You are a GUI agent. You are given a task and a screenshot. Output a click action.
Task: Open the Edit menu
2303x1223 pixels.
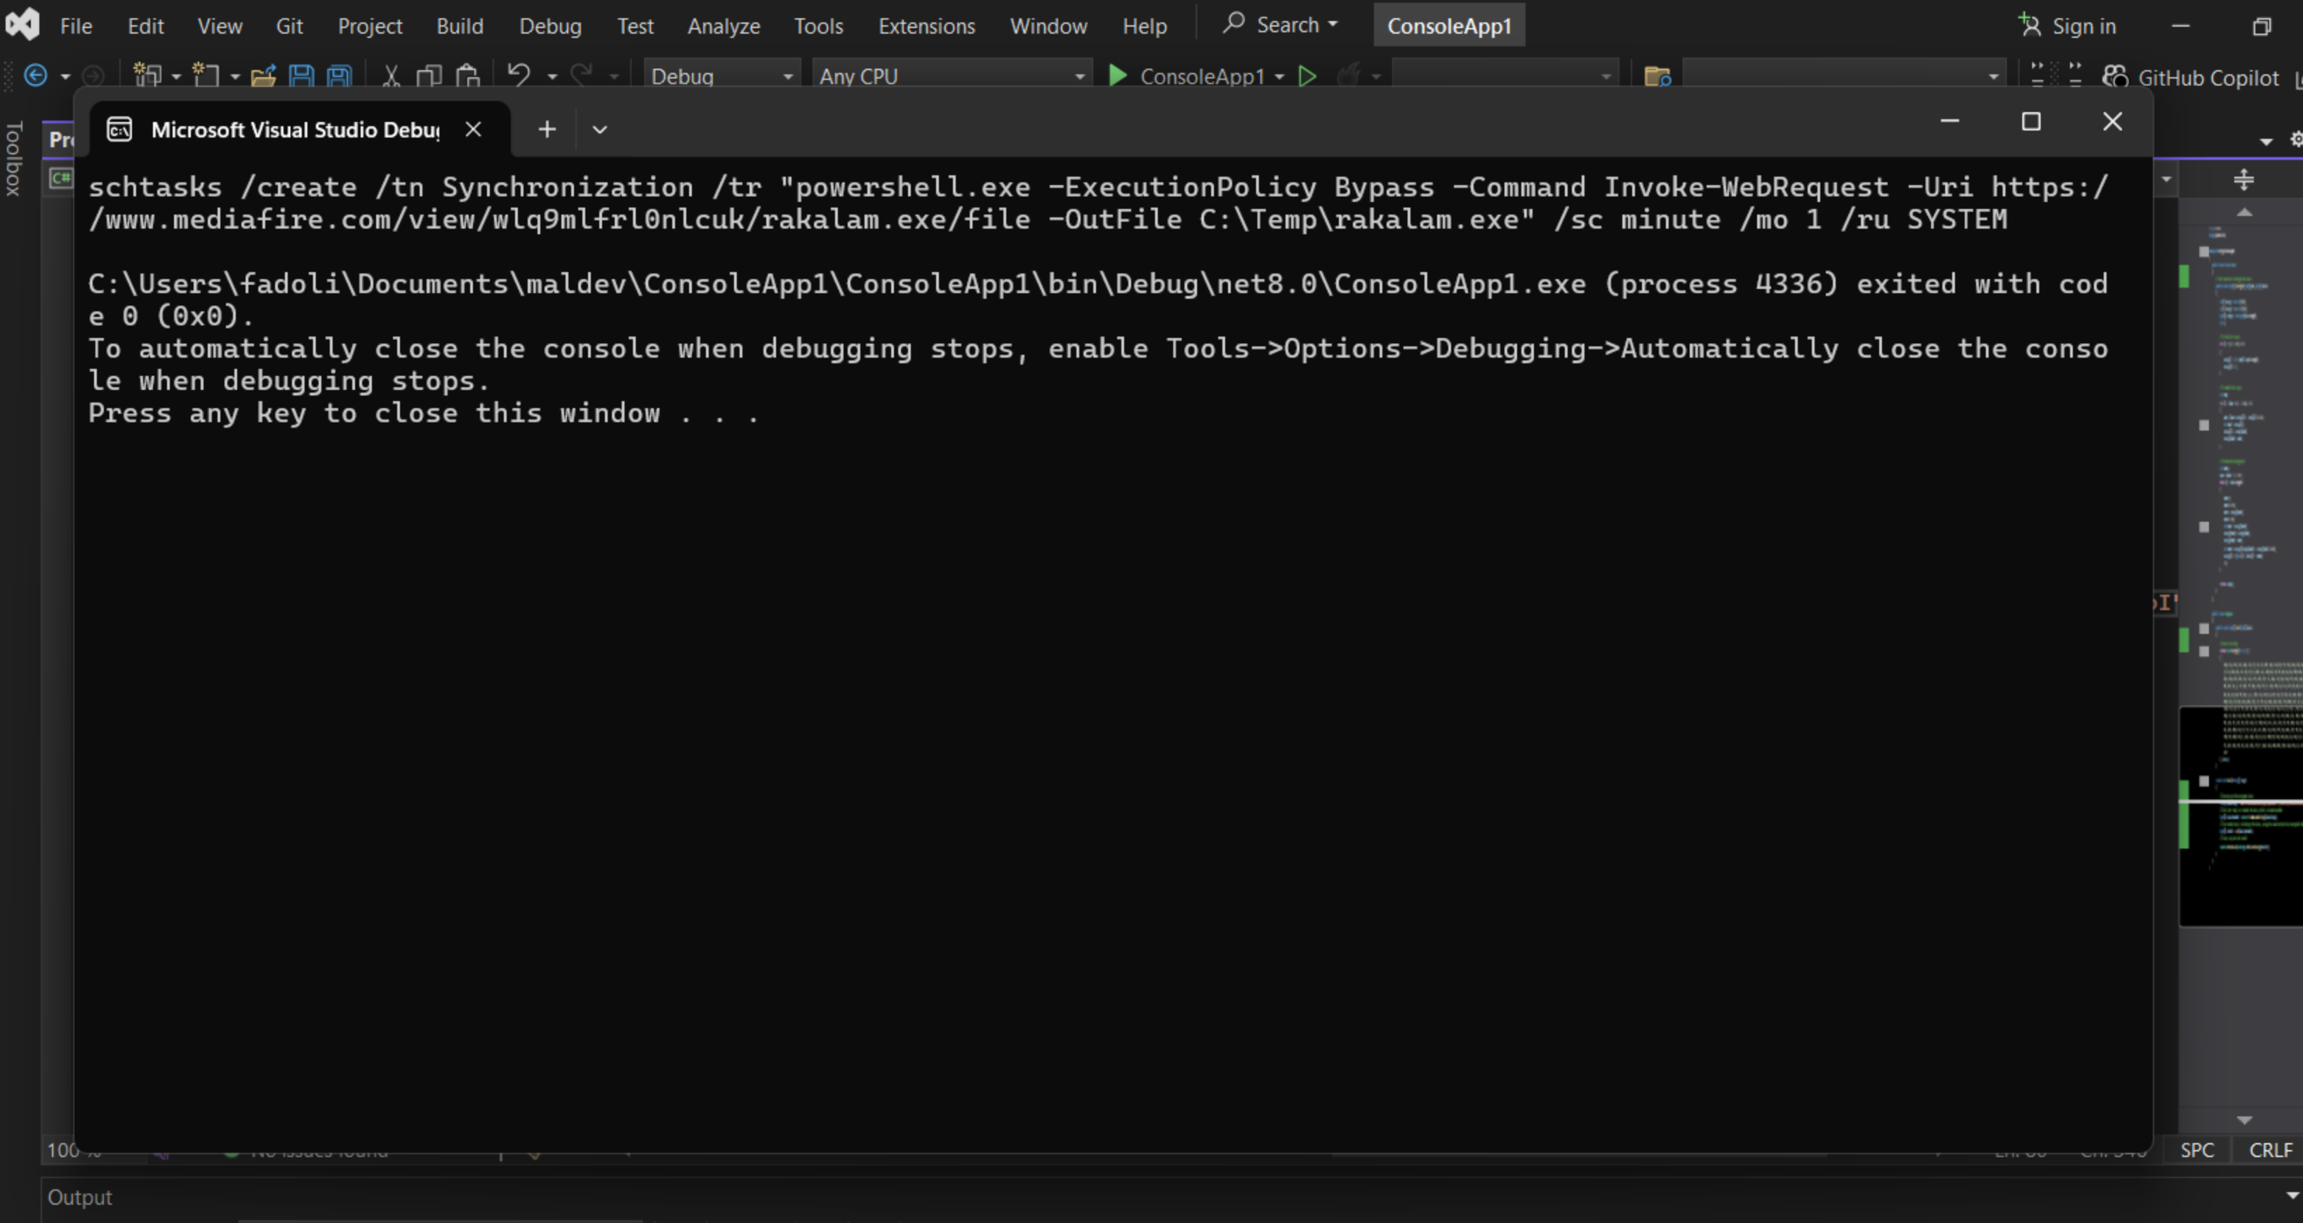[146, 26]
